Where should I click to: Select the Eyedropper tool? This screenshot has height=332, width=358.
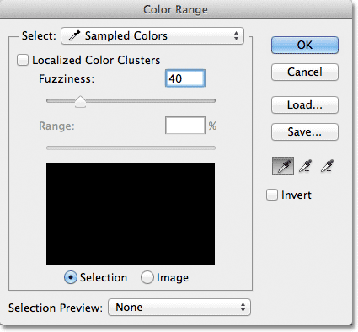coord(283,166)
